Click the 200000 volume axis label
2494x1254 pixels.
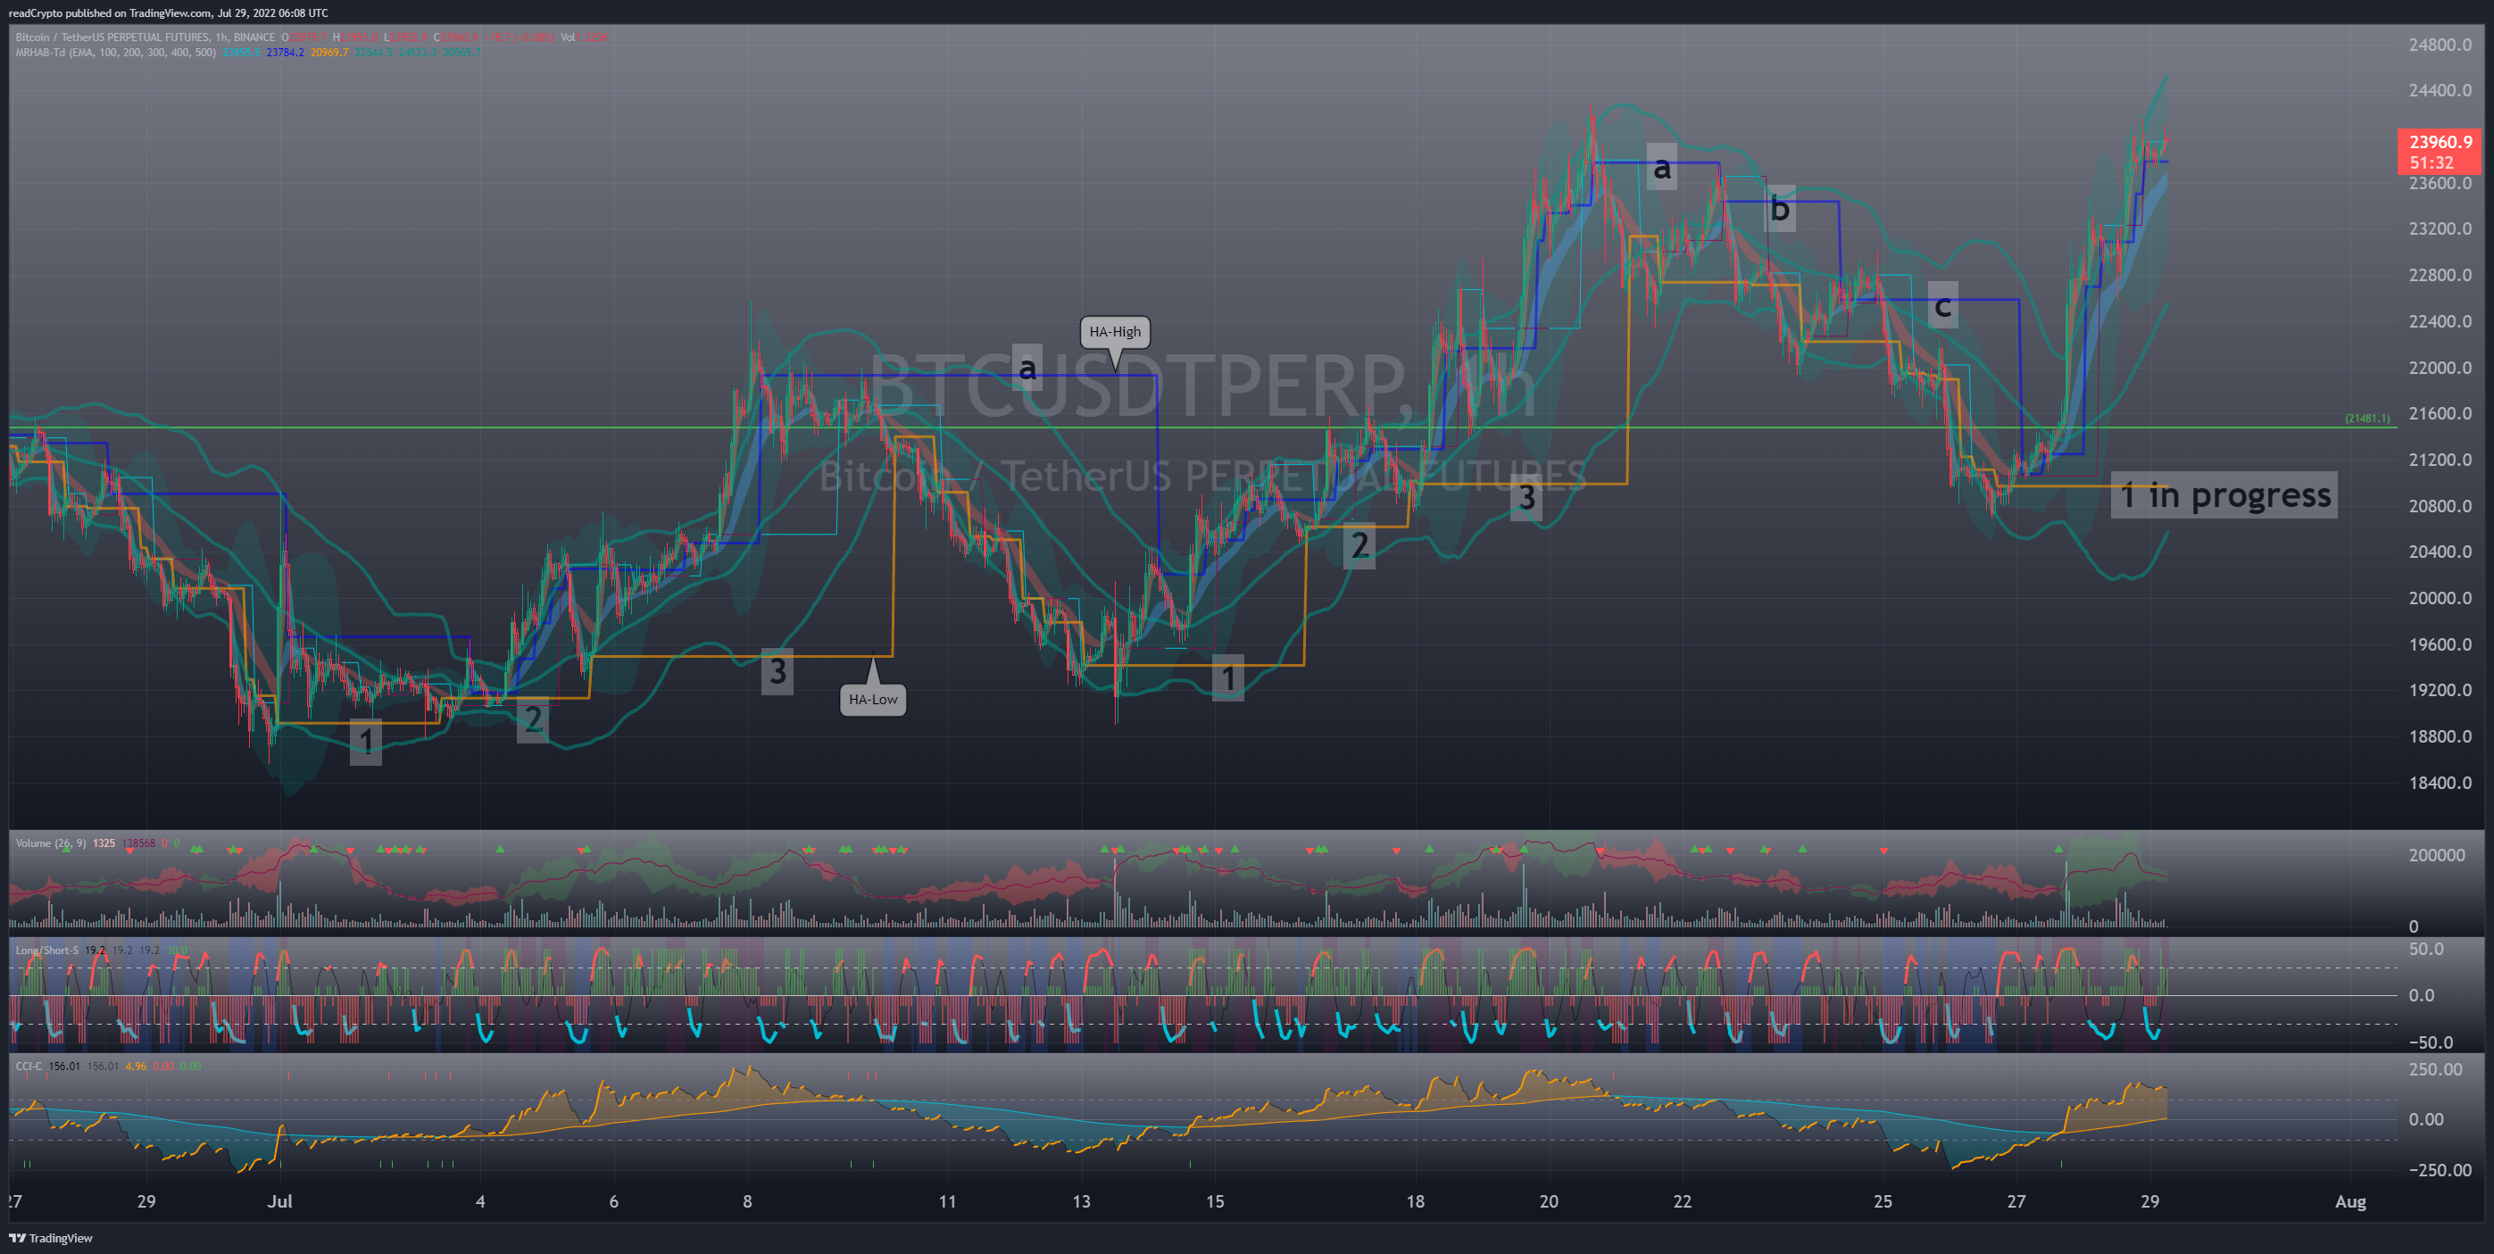[2437, 855]
